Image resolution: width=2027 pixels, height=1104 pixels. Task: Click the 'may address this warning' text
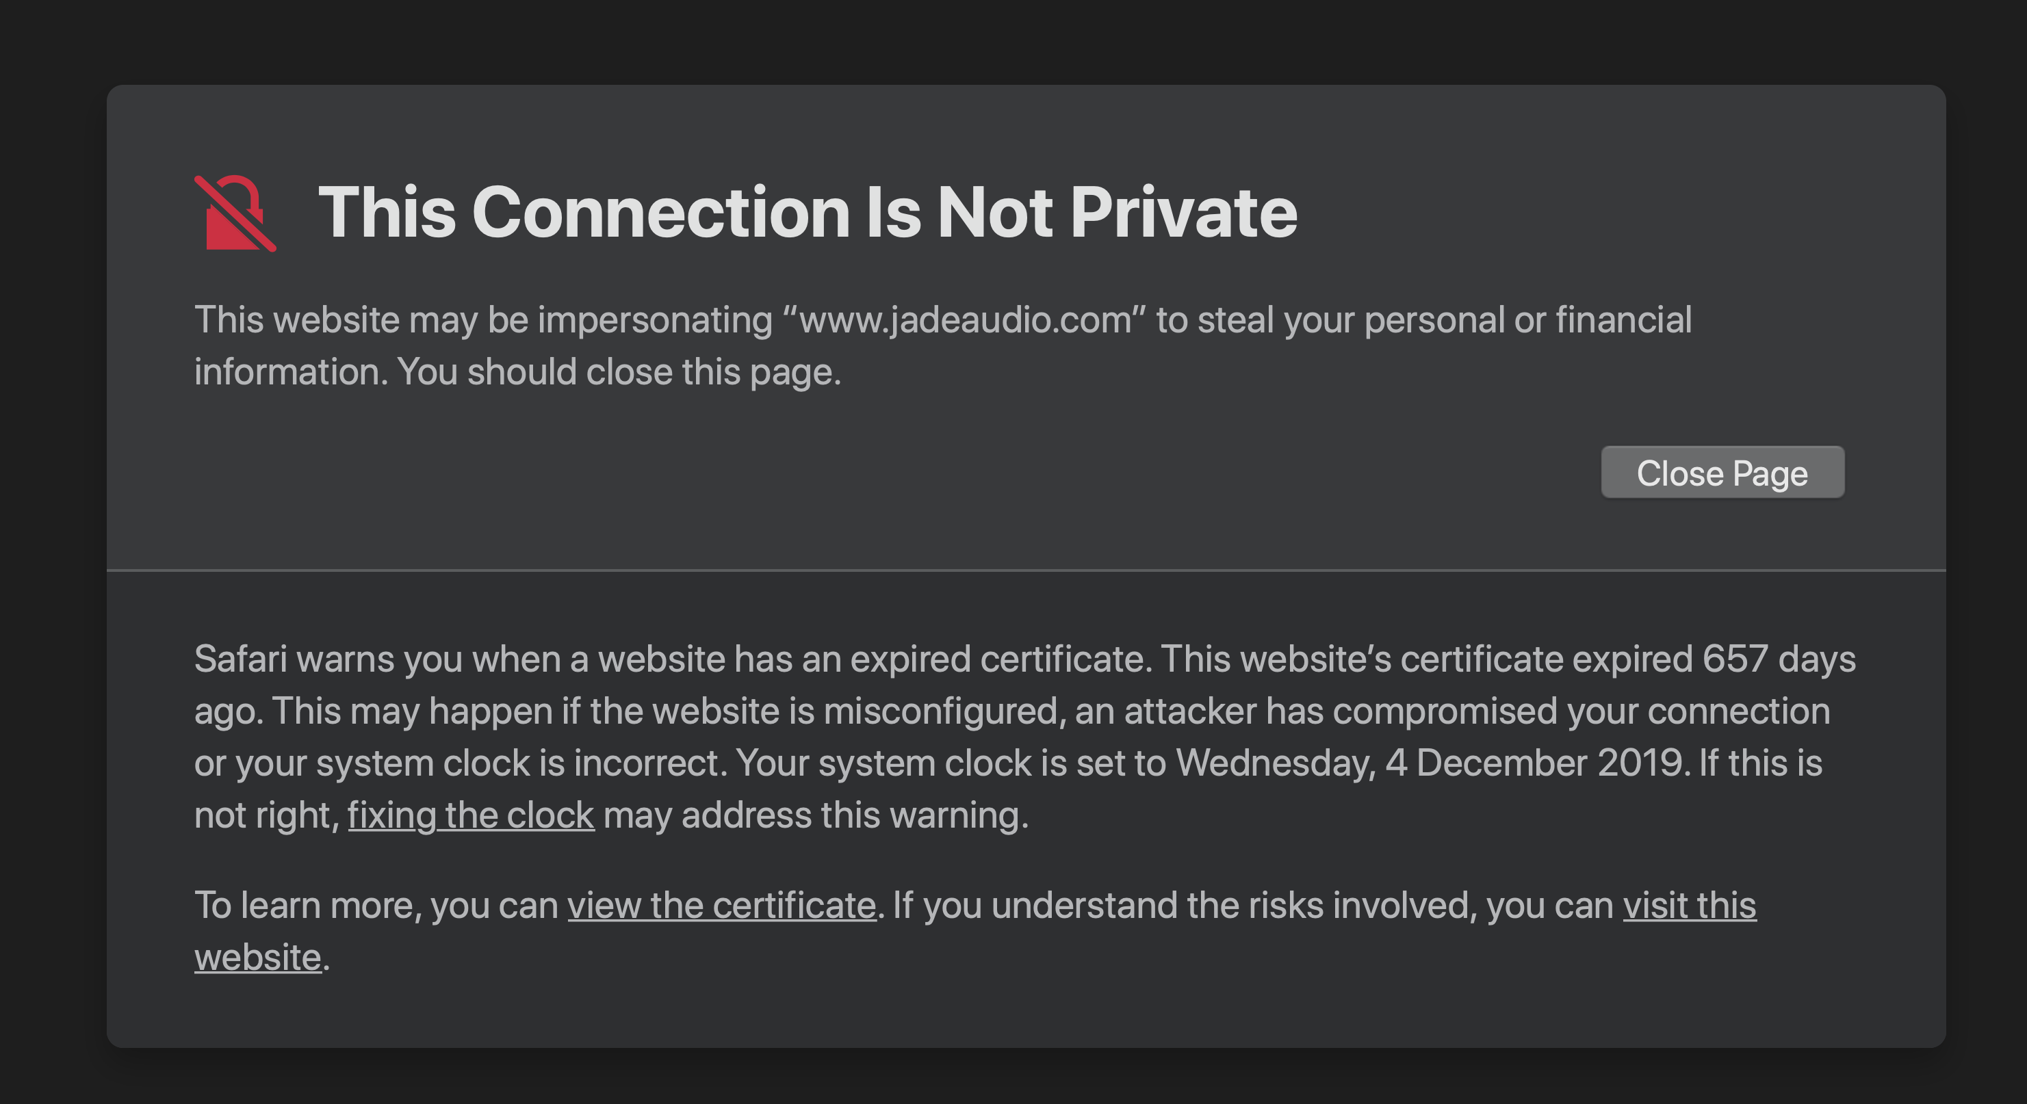point(816,815)
